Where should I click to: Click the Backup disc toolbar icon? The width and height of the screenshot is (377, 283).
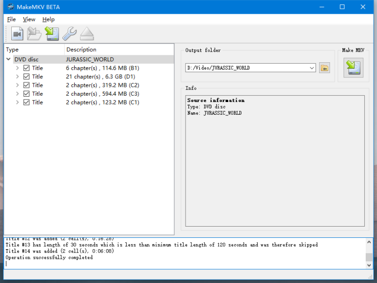34,34
